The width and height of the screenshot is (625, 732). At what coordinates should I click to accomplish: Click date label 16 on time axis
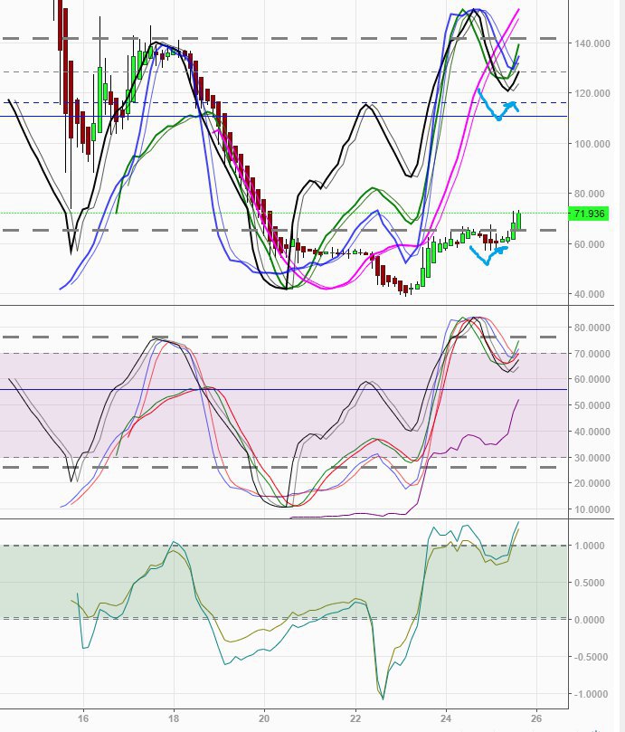(83, 718)
